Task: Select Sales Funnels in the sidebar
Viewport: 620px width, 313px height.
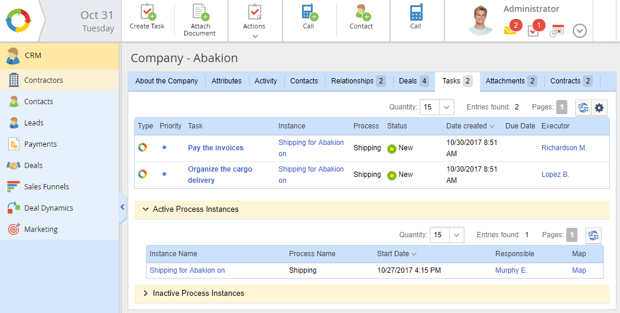Action: pyautogui.click(x=46, y=187)
